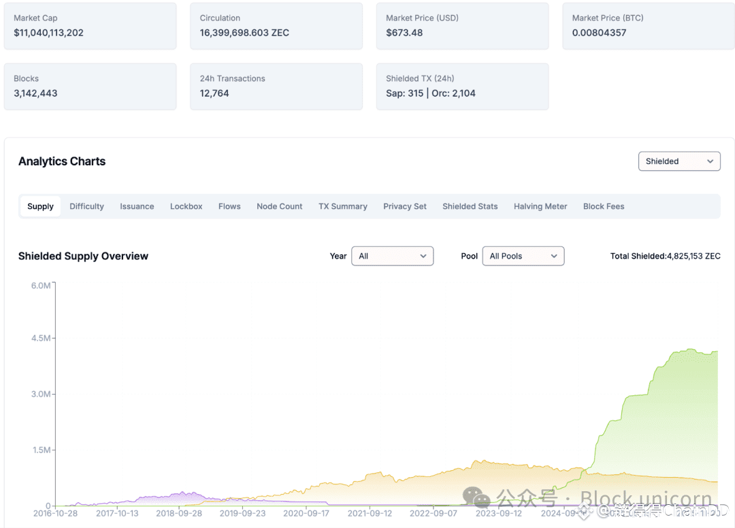Select the Privacy Set tab
This screenshot has height=528, width=735.
coord(404,206)
